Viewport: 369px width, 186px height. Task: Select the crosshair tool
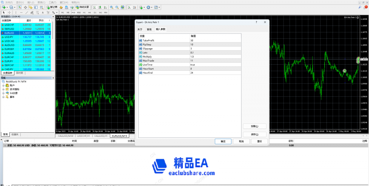[x=9, y=12]
